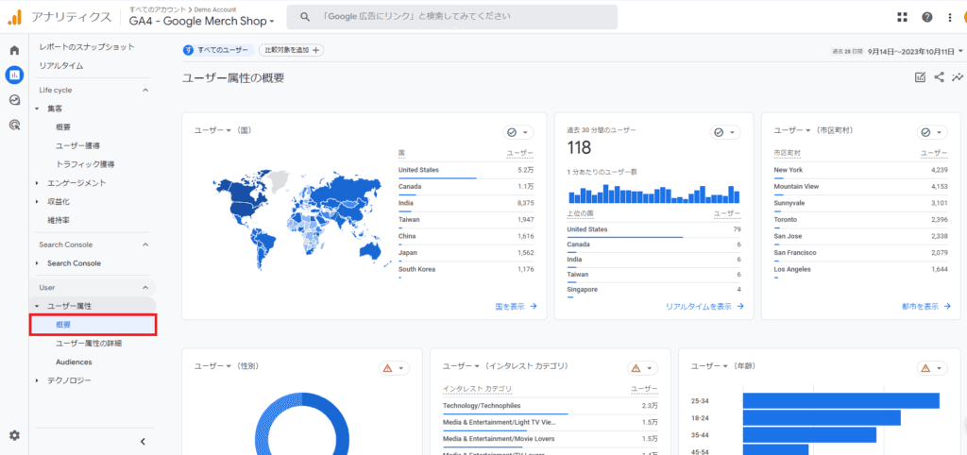Click the リアルタイムを表示 link
This screenshot has width=967, height=455.
[x=704, y=306]
